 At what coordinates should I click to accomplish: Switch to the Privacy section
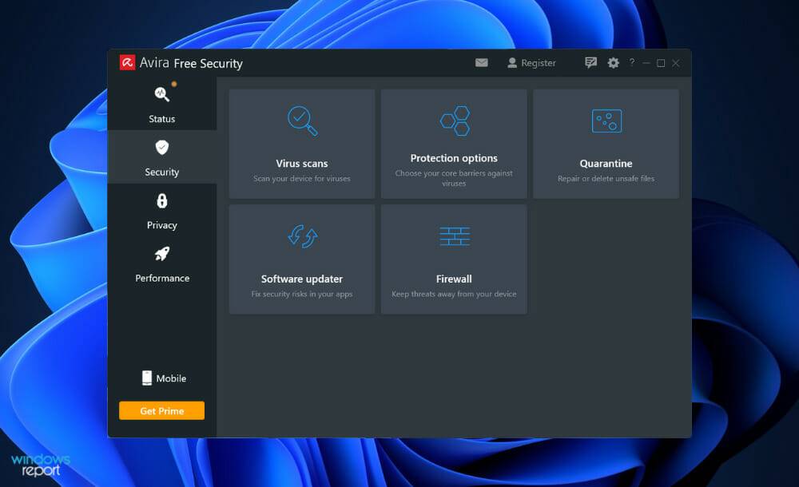pos(161,212)
